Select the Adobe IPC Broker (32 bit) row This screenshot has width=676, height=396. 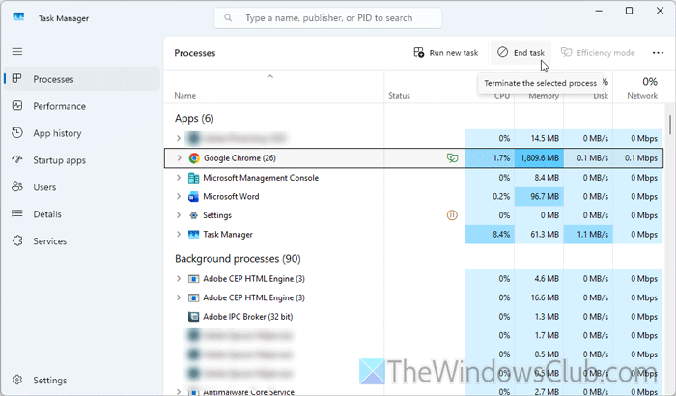(413, 317)
